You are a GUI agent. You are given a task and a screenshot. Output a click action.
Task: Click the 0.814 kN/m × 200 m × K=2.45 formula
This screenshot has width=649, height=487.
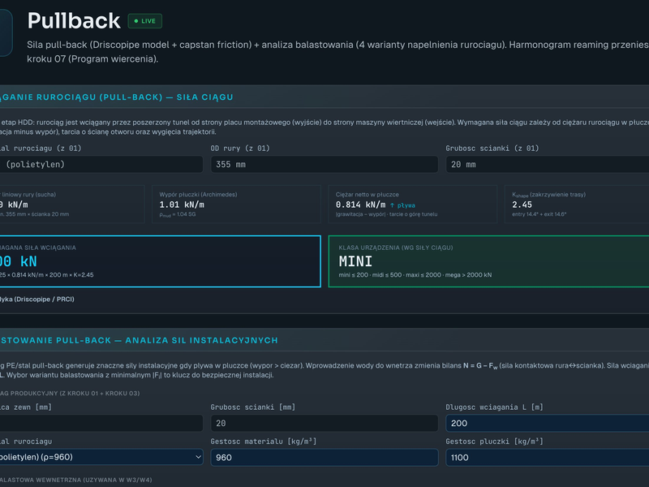(x=47, y=275)
